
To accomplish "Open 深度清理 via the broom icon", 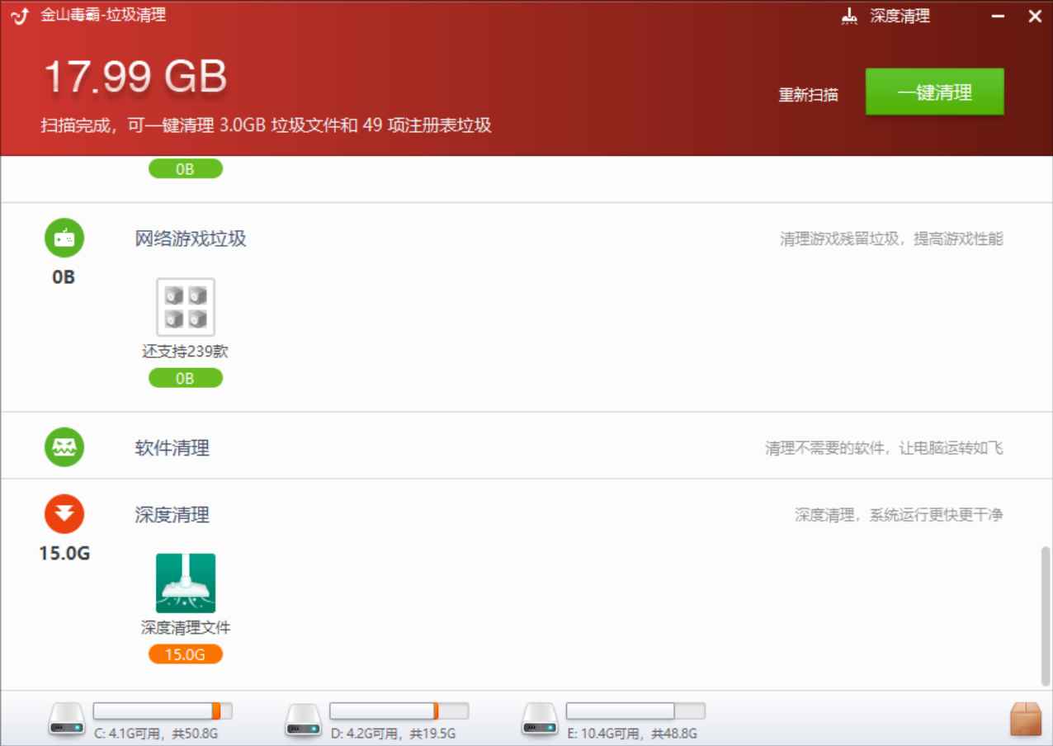I will (x=848, y=15).
